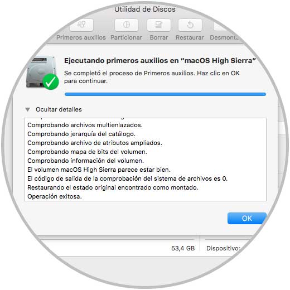The width and height of the screenshot is (290, 290).
Task: Click the 'El volumen macOS High Sierra parece estar bien' line
Action: (x=99, y=170)
